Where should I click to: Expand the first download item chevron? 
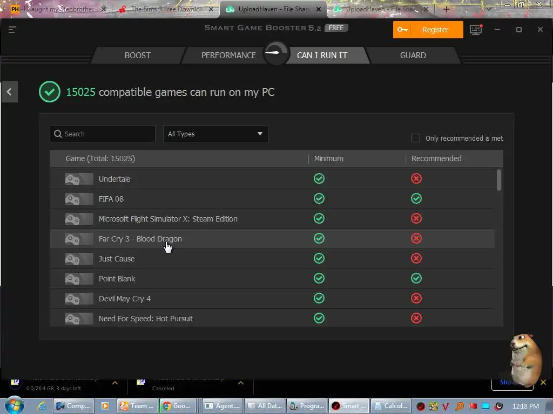(115, 383)
